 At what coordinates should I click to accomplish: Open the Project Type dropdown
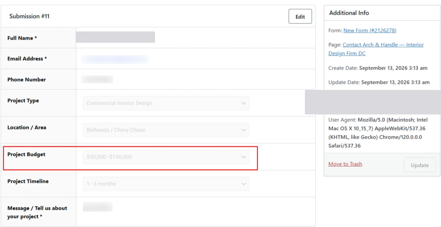[166, 103]
